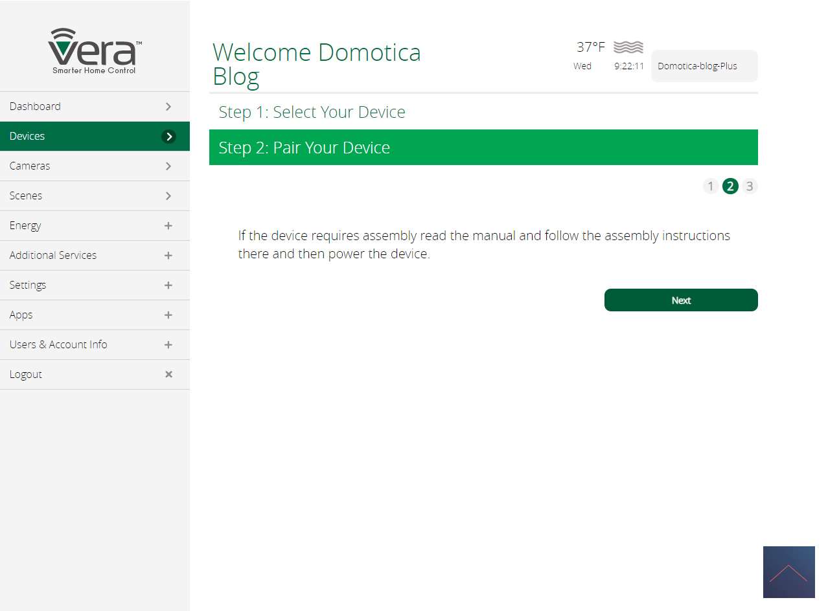Click the Scenes arrow icon
The height and width of the screenshot is (611, 828).
(x=168, y=195)
